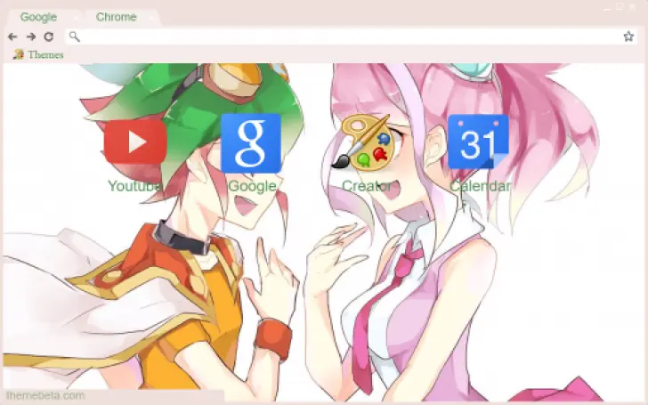Click the Calendar text label
The height and width of the screenshot is (405, 648).
coord(480,186)
